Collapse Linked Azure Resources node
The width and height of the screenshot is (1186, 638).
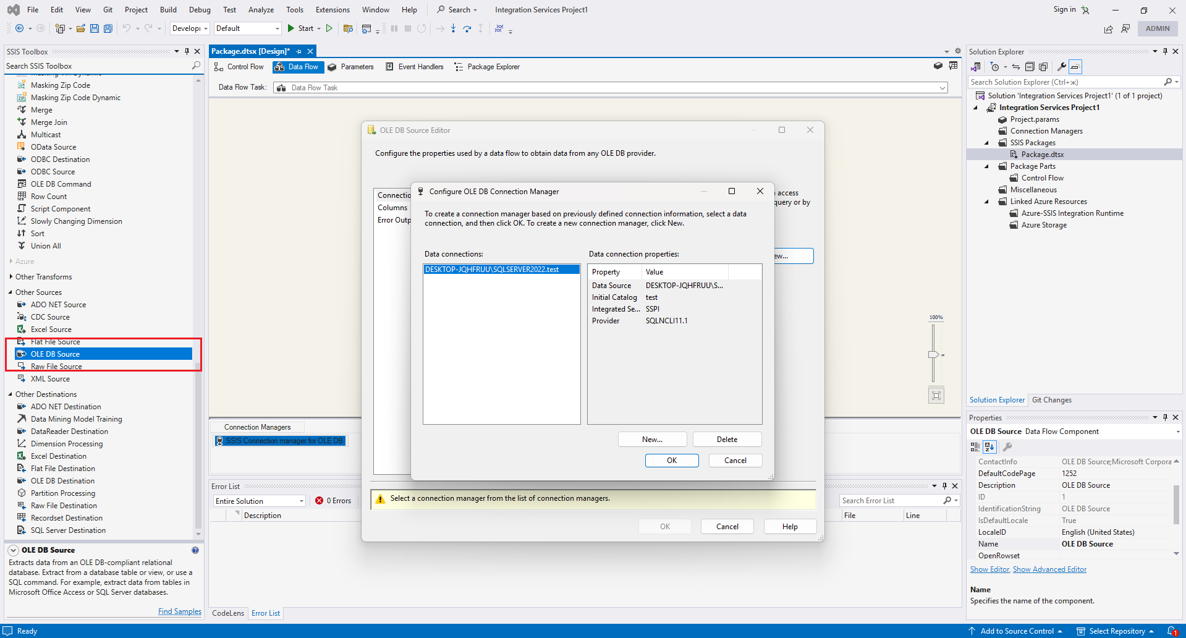(987, 202)
